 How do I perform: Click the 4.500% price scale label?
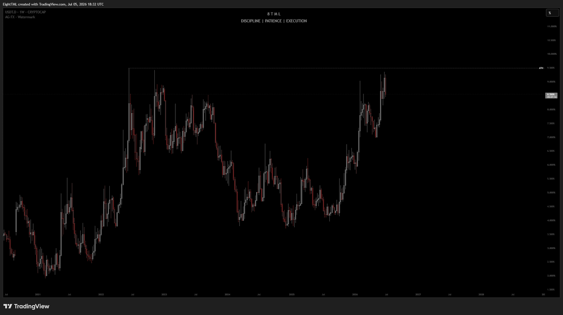(551, 206)
